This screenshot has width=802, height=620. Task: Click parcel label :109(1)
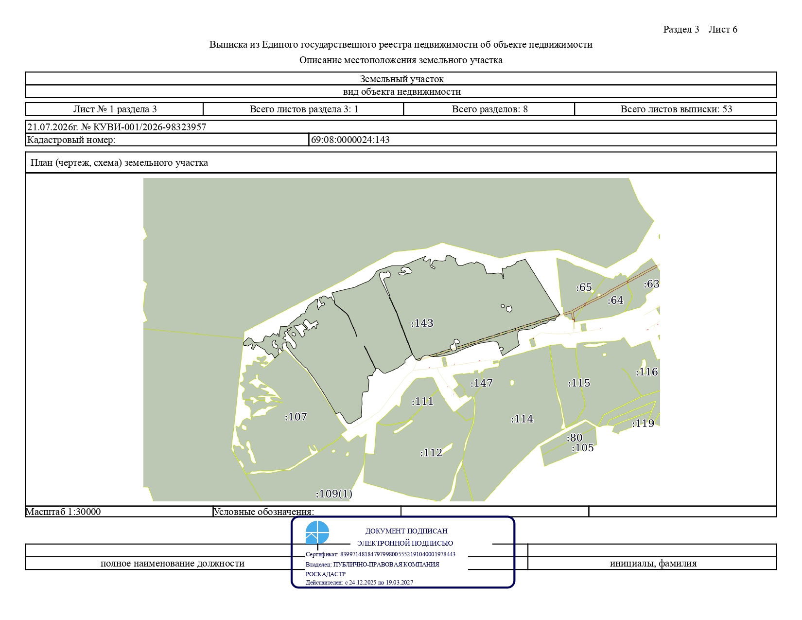pyautogui.click(x=334, y=494)
